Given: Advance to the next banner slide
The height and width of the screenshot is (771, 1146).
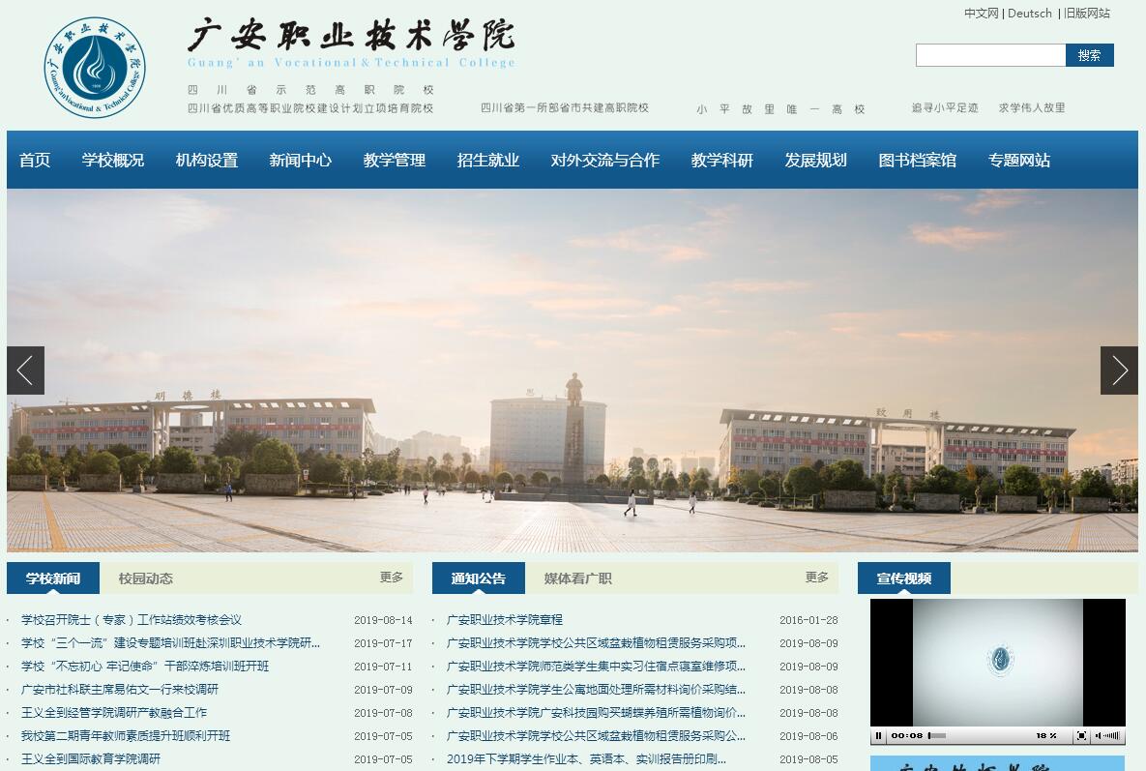Looking at the screenshot, I should (x=1118, y=371).
